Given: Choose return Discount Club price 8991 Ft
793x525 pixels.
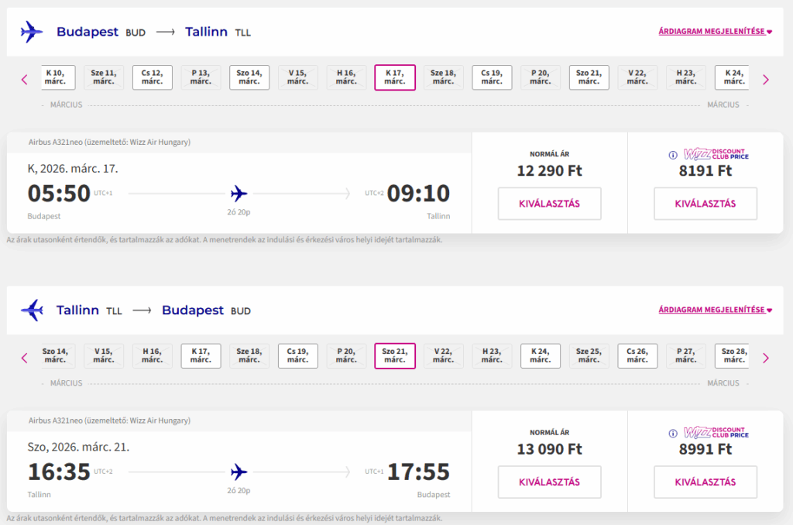Looking at the screenshot, I should click(705, 482).
